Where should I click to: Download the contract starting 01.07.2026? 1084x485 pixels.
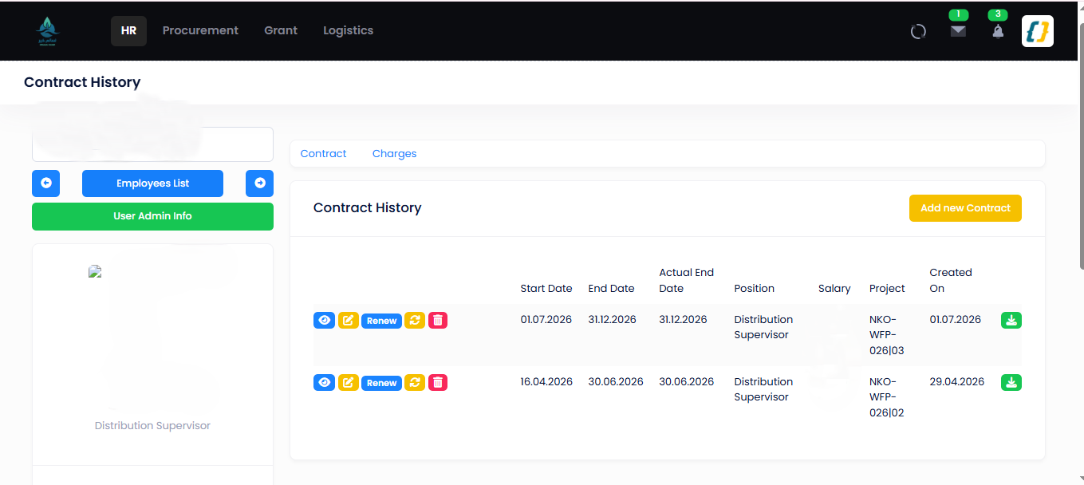(1011, 320)
